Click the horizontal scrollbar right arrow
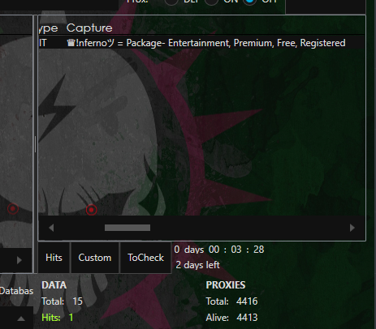 [x=352, y=228]
